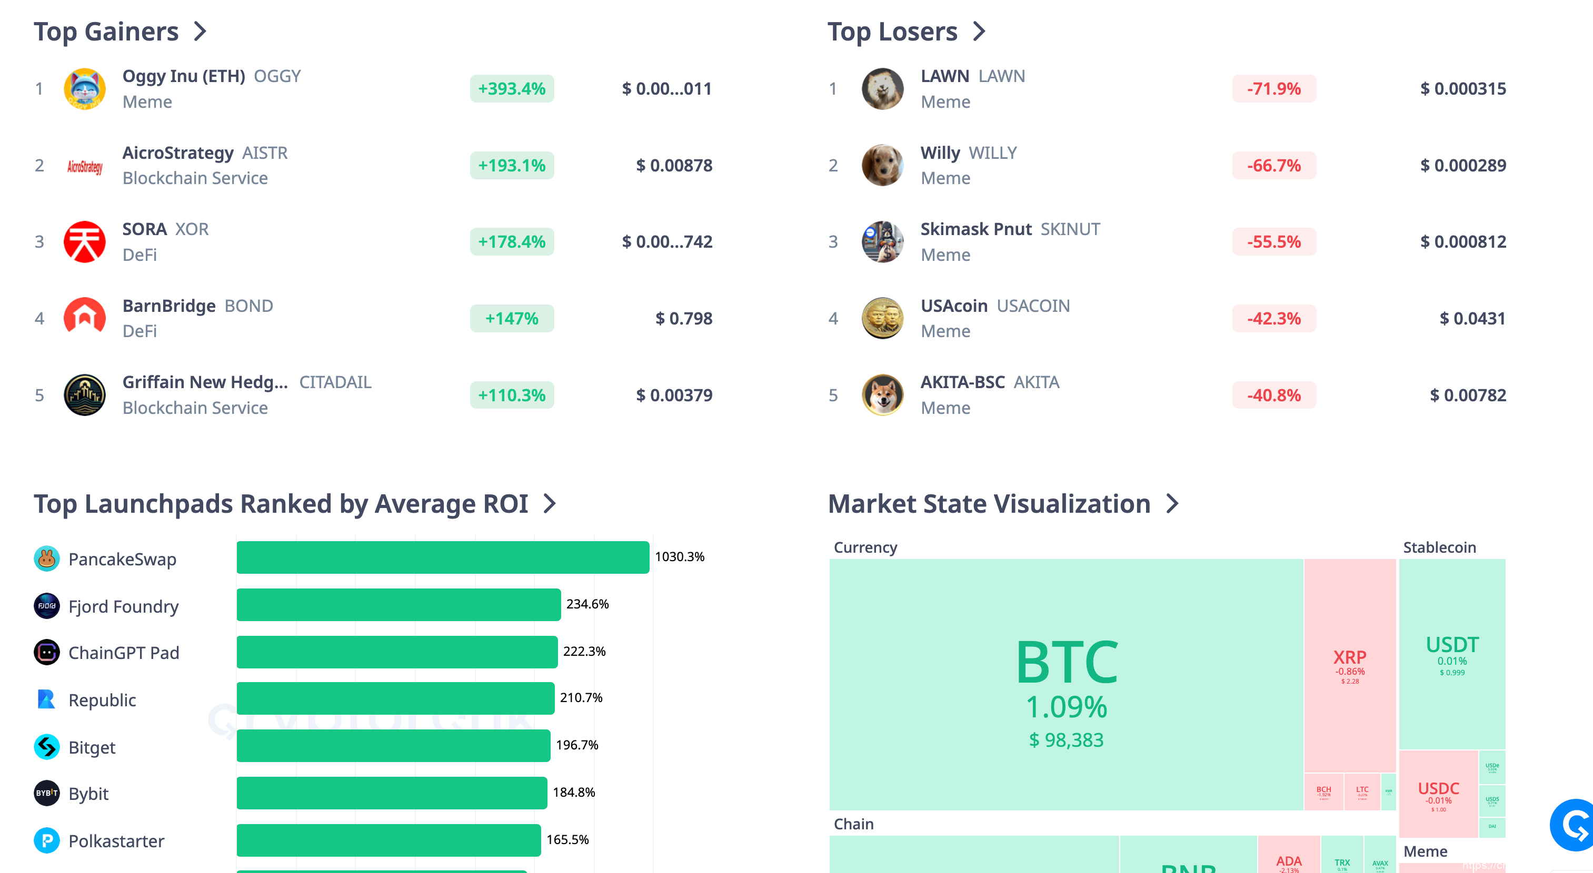Click the Polkastarter launchpad icon

[x=46, y=840]
